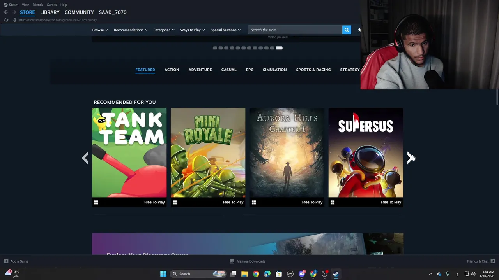Select the FEATURED genre tab
Viewport: 499px width, 280px height.
coord(145,70)
